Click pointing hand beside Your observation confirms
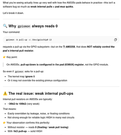The image size is (121, 135). point(4,123)
